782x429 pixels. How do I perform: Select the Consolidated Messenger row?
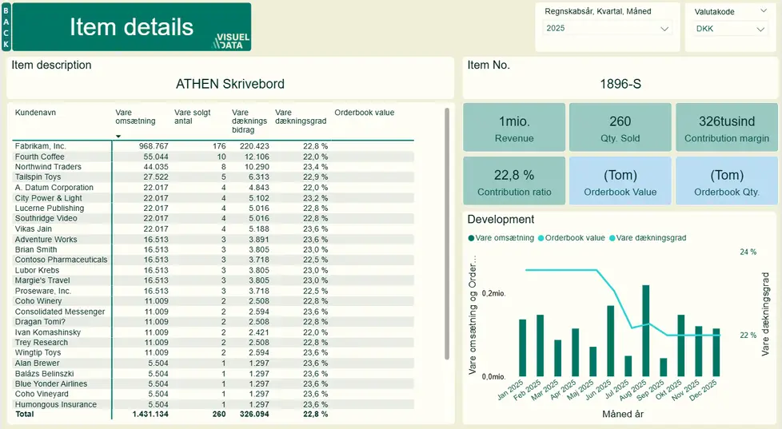(213, 312)
